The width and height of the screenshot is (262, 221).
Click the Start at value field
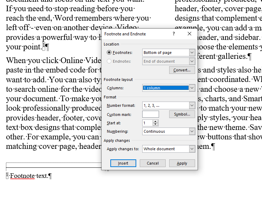[147, 123]
